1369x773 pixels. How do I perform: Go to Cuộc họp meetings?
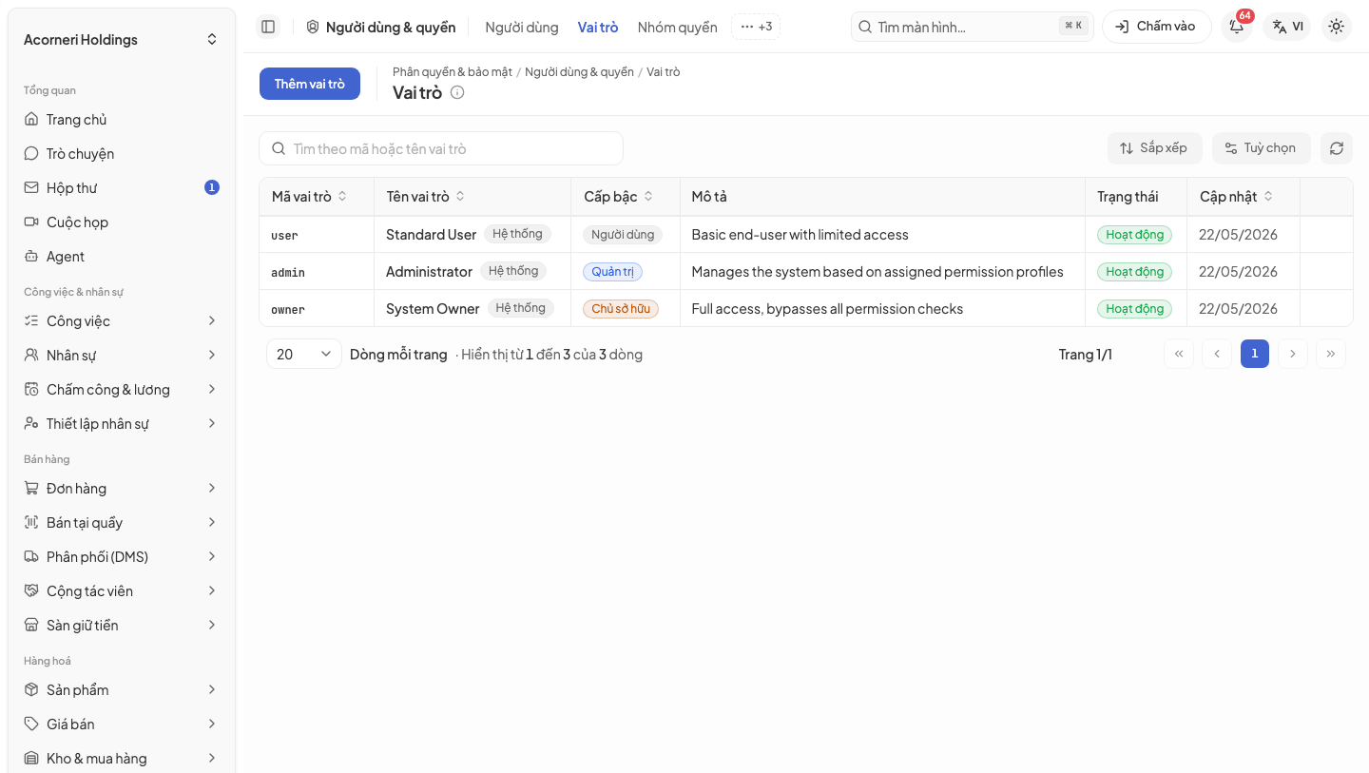122,222
